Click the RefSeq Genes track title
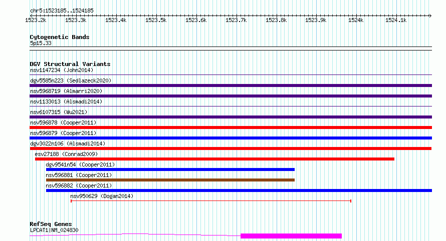Screen dimensions: 446x241 [51, 224]
